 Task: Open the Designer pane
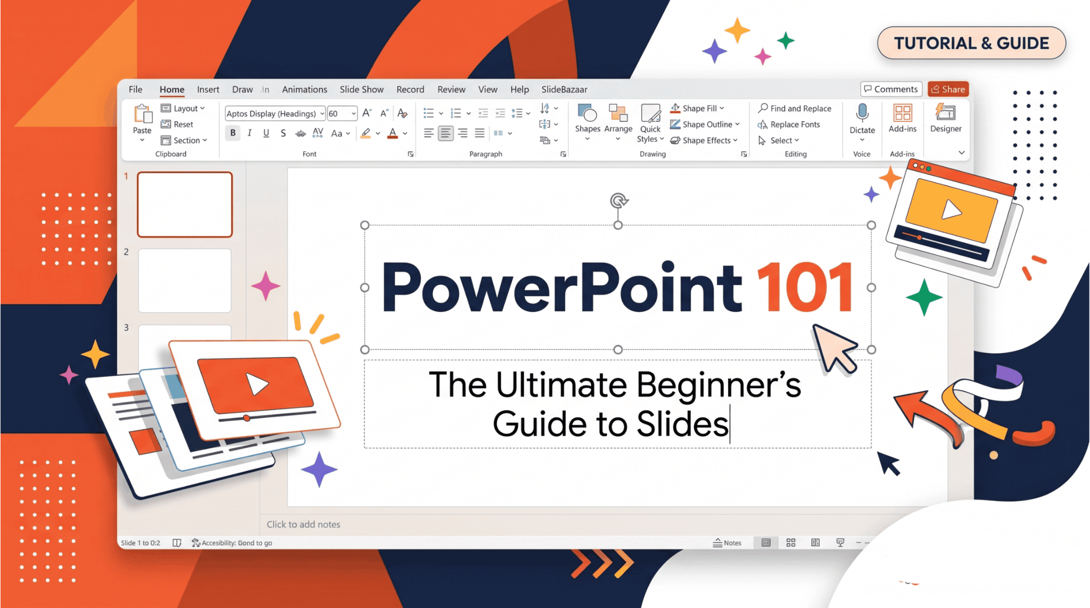click(946, 119)
